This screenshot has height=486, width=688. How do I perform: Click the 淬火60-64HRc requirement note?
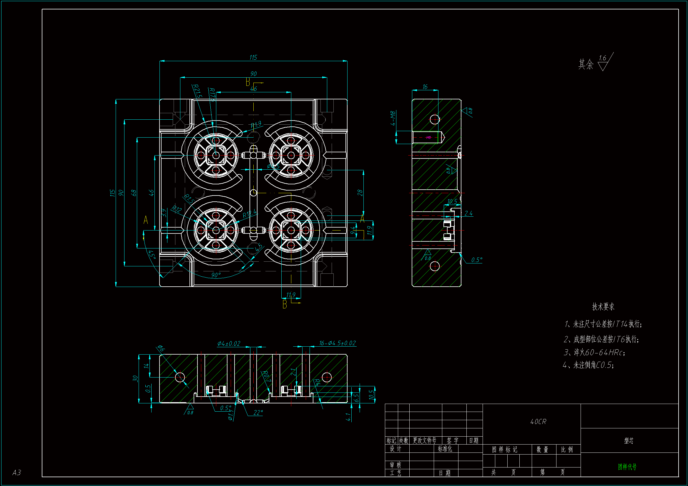595,353
